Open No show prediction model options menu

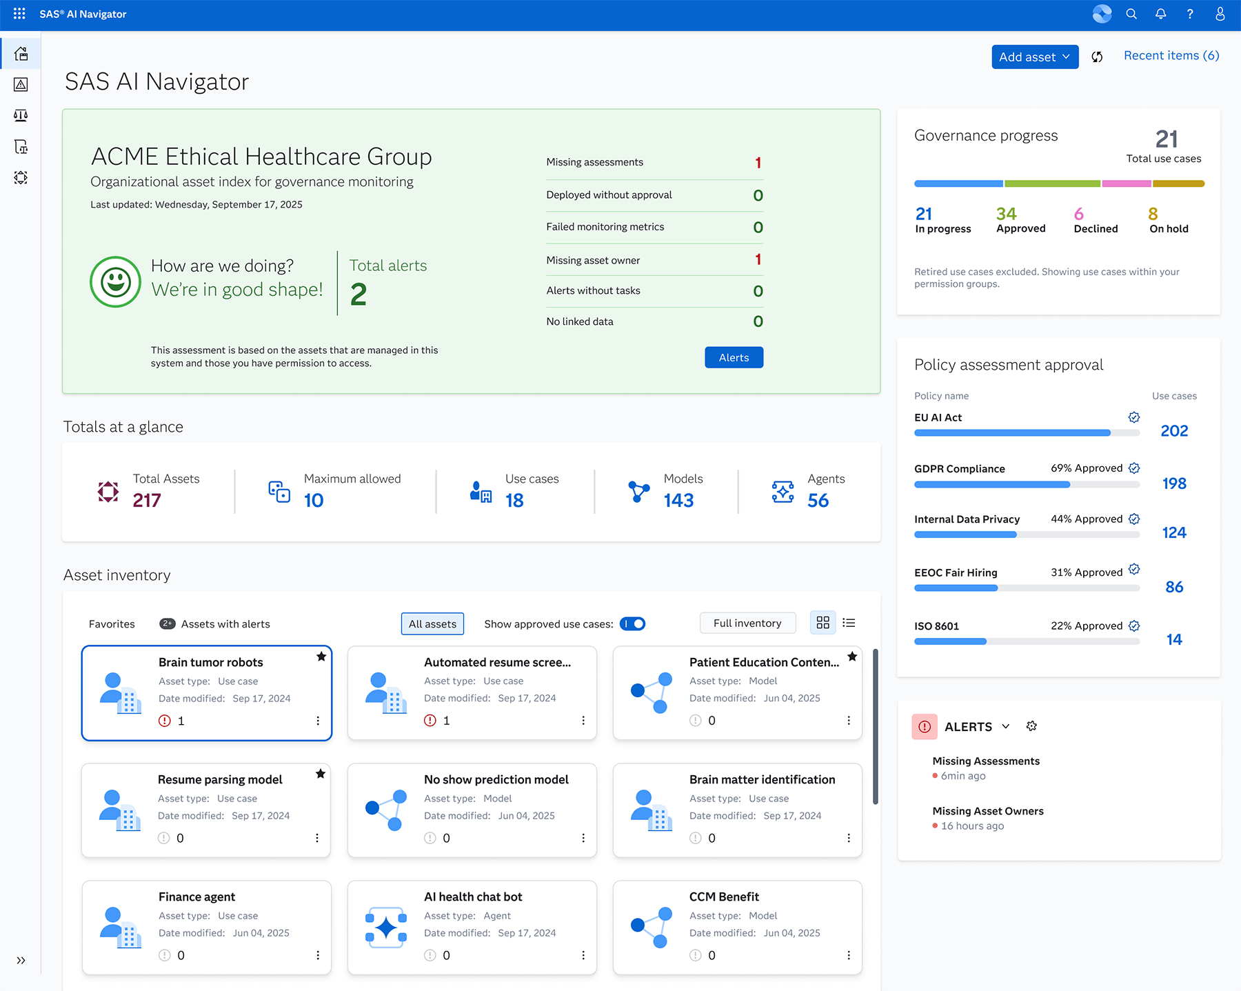(583, 838)
